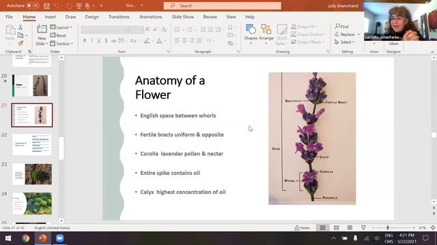Click the Replace button
The image size is (437, 245).
pyautogui.click(x=347, y=34)
